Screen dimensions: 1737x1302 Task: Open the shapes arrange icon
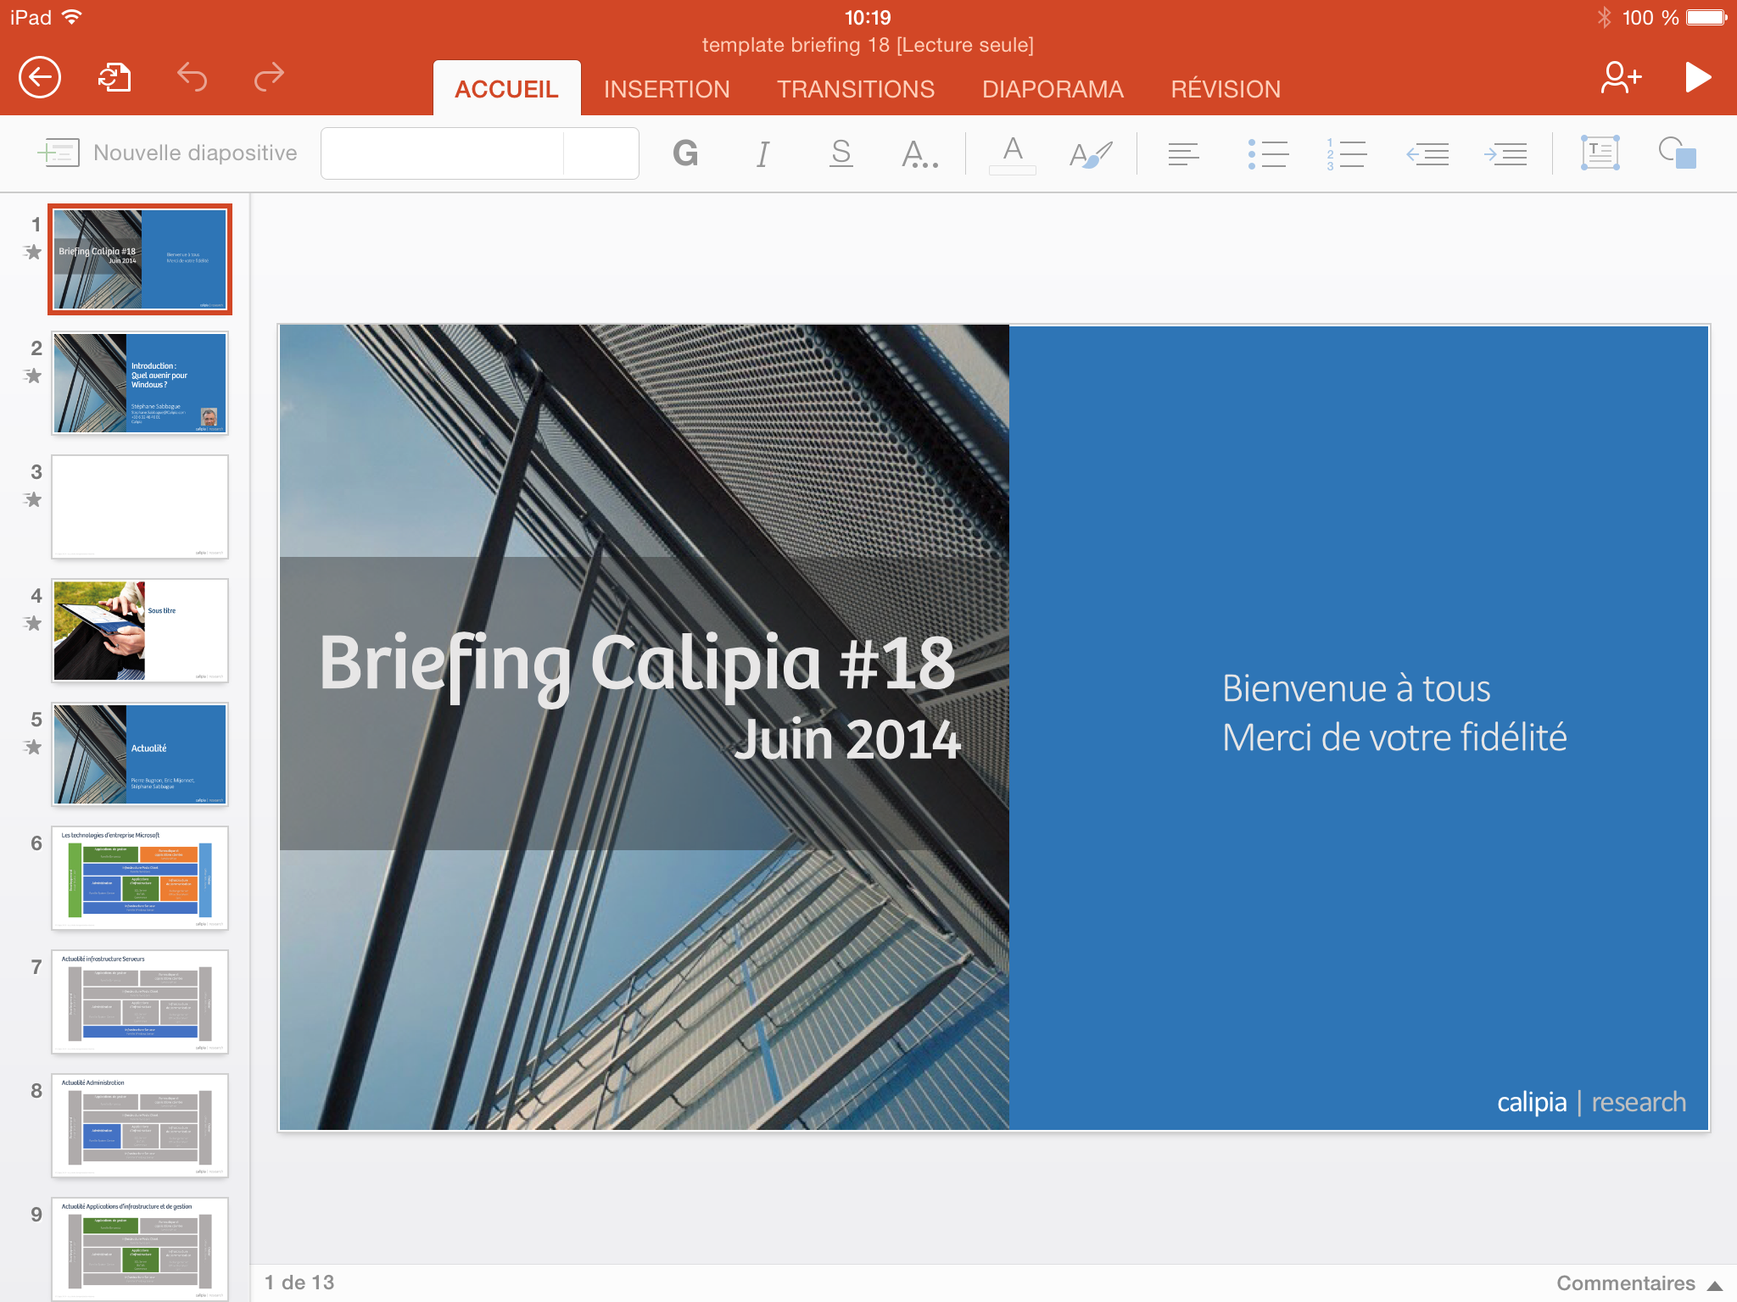(x=1677, y=153)
